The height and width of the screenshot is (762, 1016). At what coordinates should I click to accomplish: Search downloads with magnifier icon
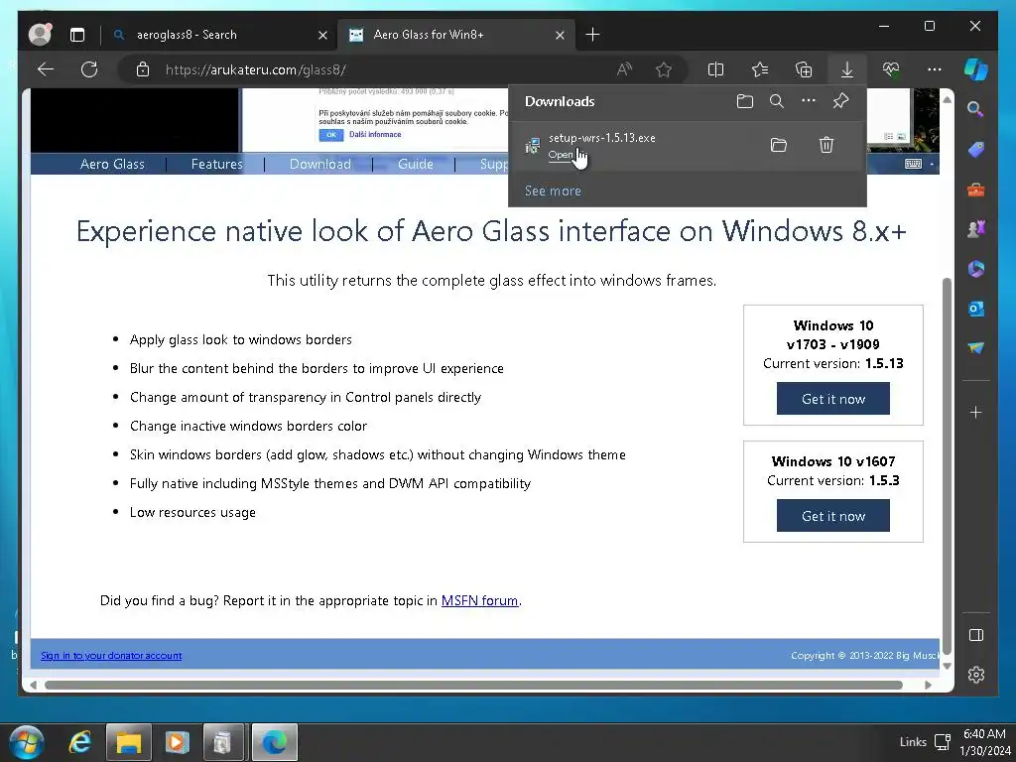click(x=777, y=101)
